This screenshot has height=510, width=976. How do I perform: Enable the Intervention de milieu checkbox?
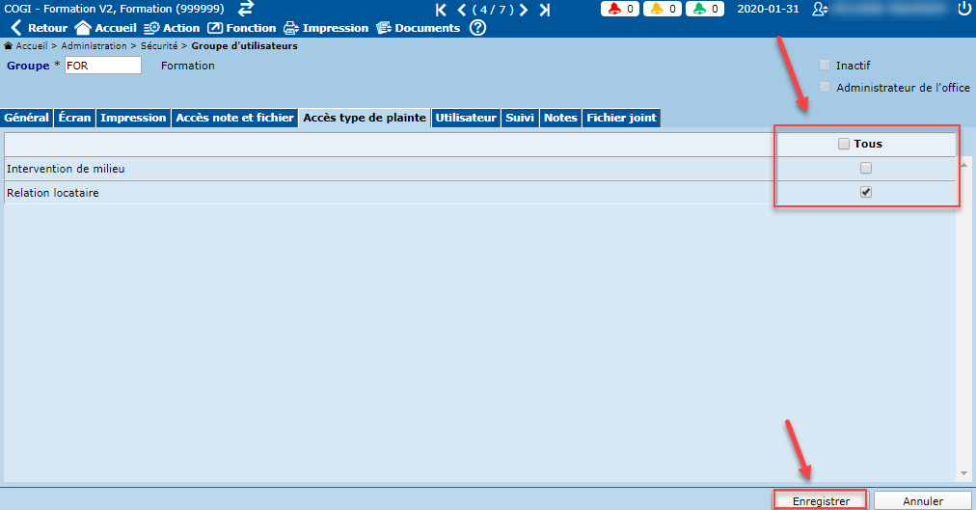click(866, 169)
